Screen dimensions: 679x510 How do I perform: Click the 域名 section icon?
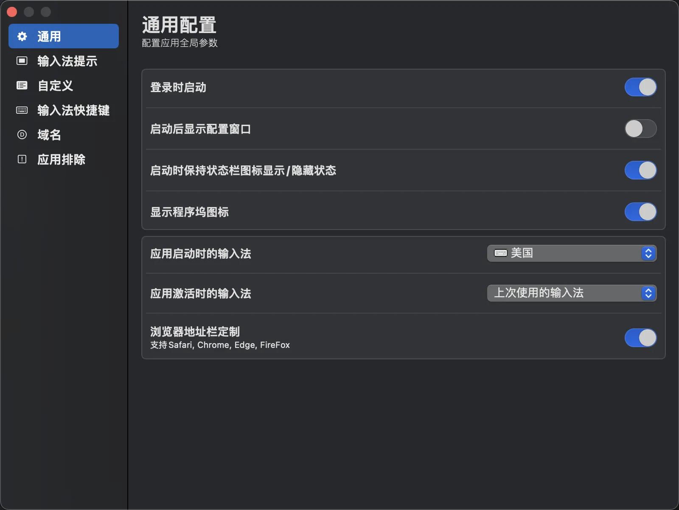pyautogui.click(x=22, y=135)
